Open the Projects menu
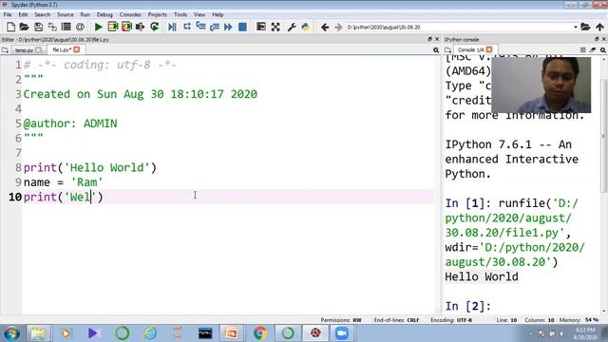The image size is (608, 342). 158,14
